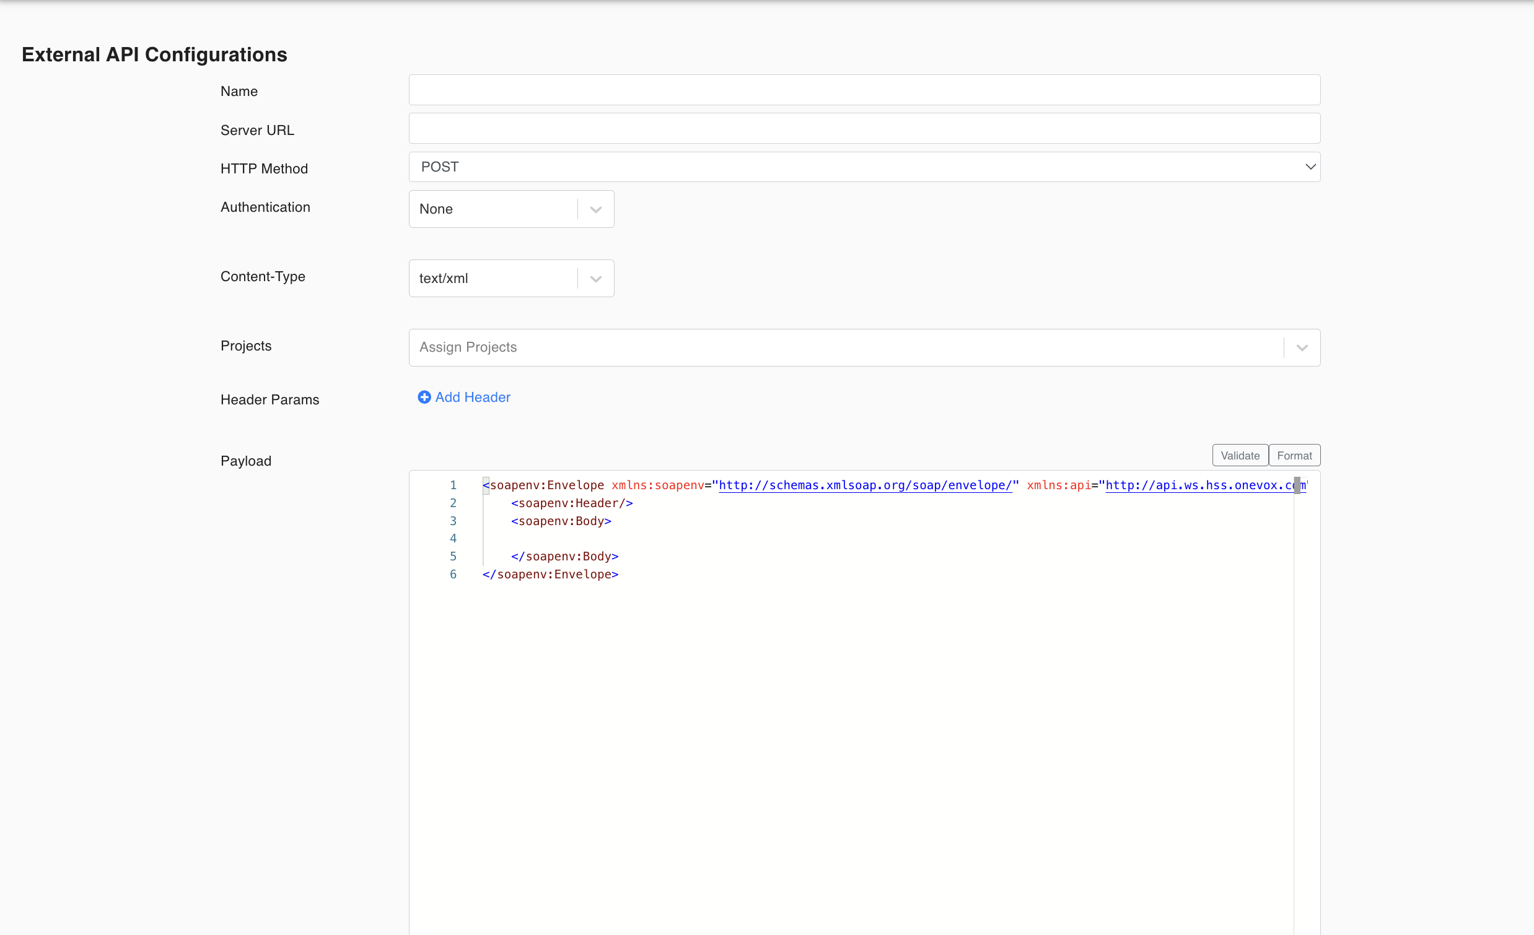This screenshot has height=935, width=1534.
Task: Click line number 1 in editor gutter
Action: coord(454,485)
